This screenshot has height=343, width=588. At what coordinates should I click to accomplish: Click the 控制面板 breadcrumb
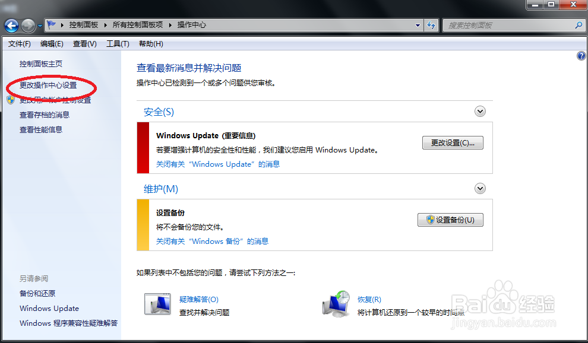(84, 25)
